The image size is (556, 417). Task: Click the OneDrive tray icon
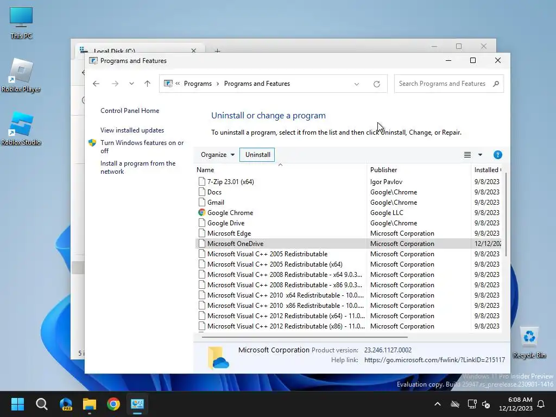(455, 404)
